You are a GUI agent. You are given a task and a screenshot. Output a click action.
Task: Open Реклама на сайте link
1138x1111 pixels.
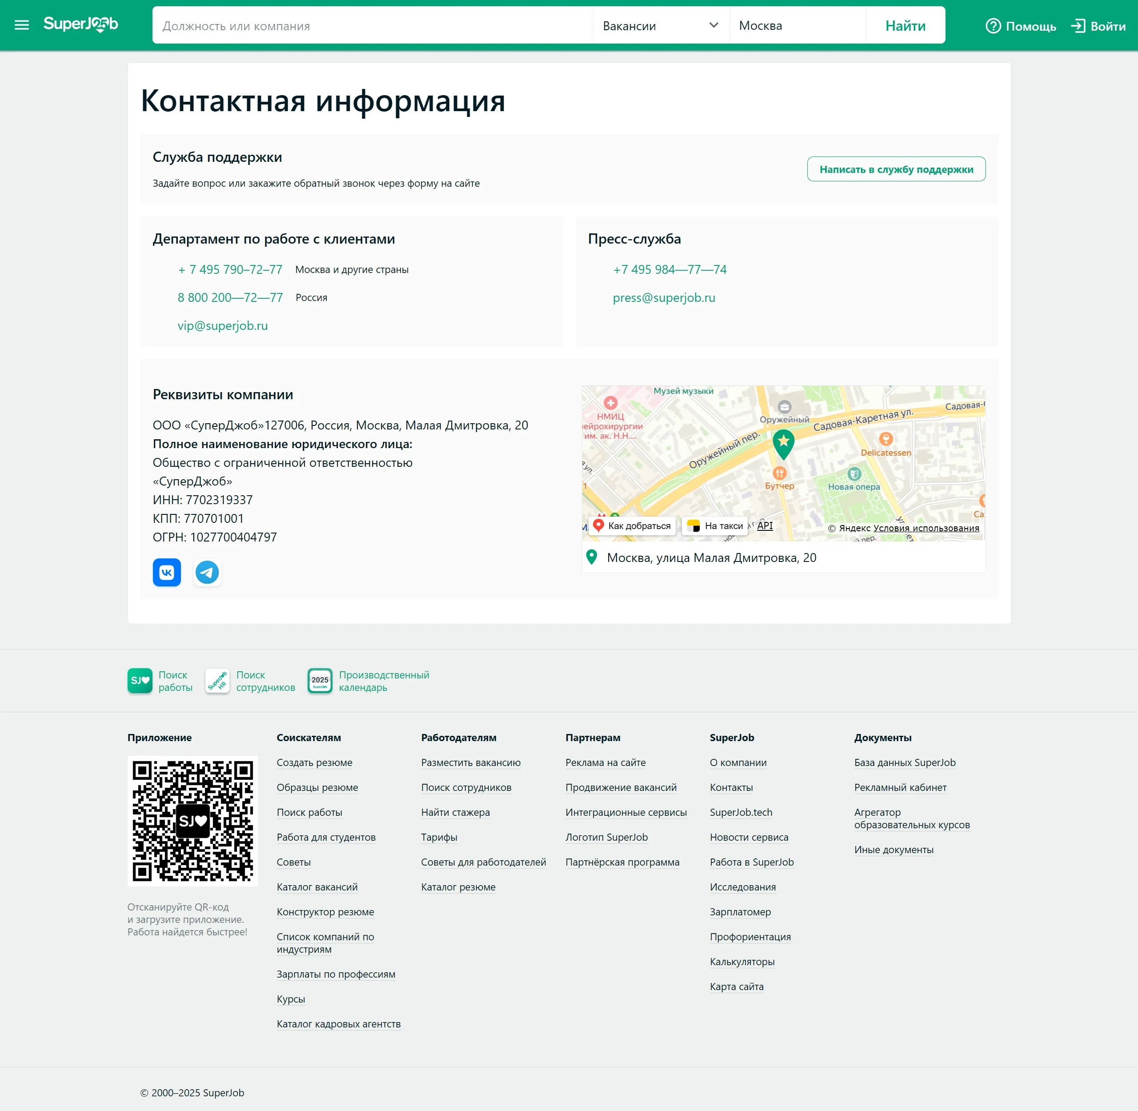click(605, 762)
